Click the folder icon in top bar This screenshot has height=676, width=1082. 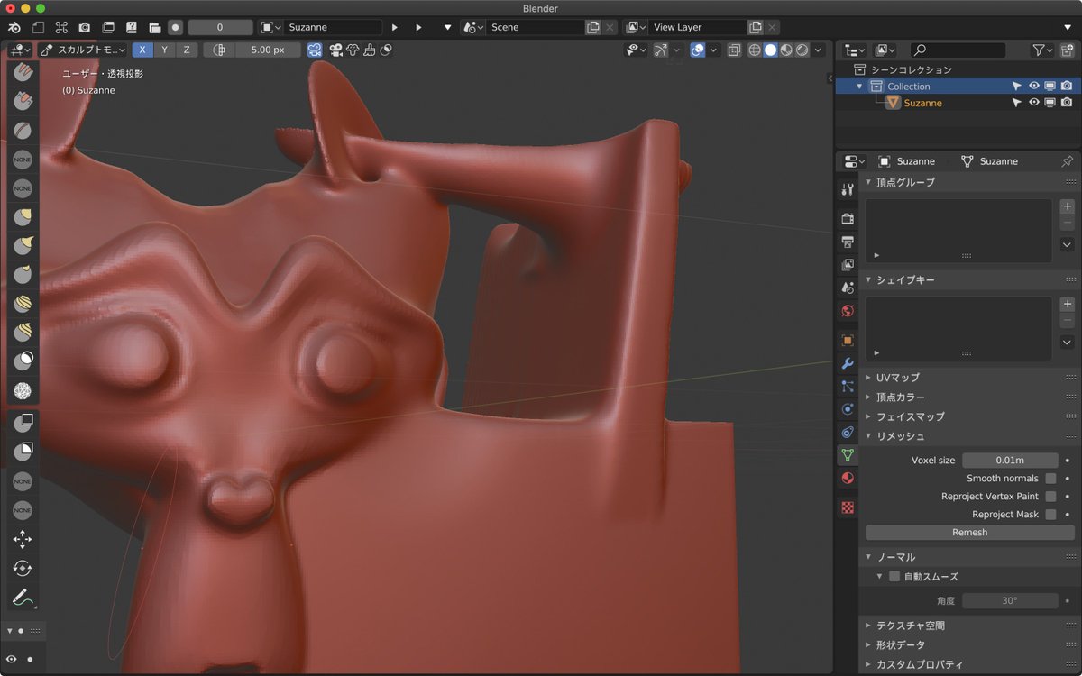tap(155, 27)
